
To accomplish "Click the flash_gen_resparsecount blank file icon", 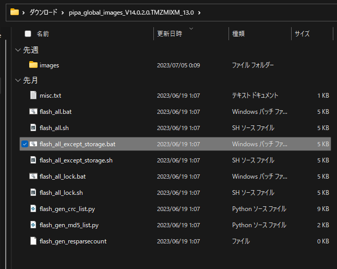I will [33, 241].
